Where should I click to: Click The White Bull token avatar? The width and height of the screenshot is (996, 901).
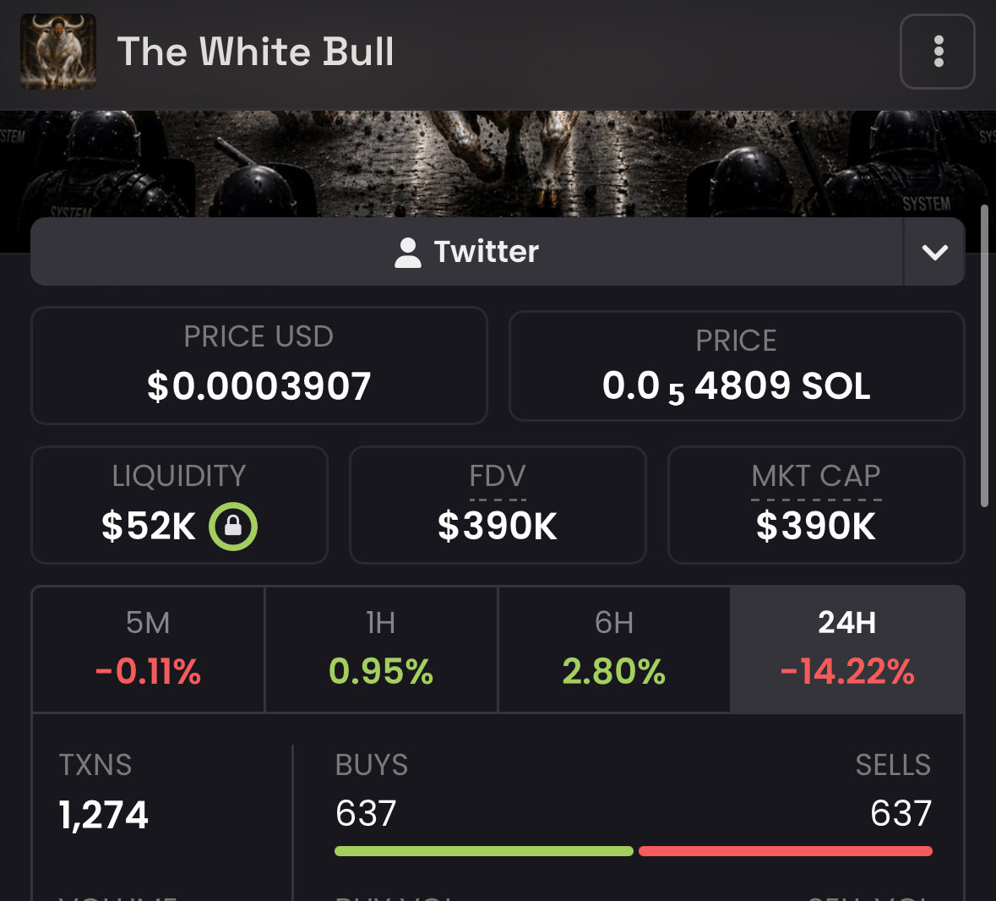coord(58,52)
